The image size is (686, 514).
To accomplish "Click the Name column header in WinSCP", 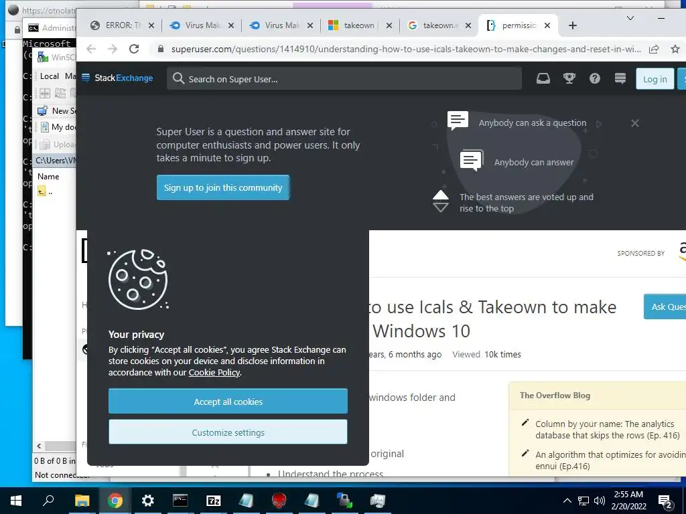I will click(x=48, y=177).
